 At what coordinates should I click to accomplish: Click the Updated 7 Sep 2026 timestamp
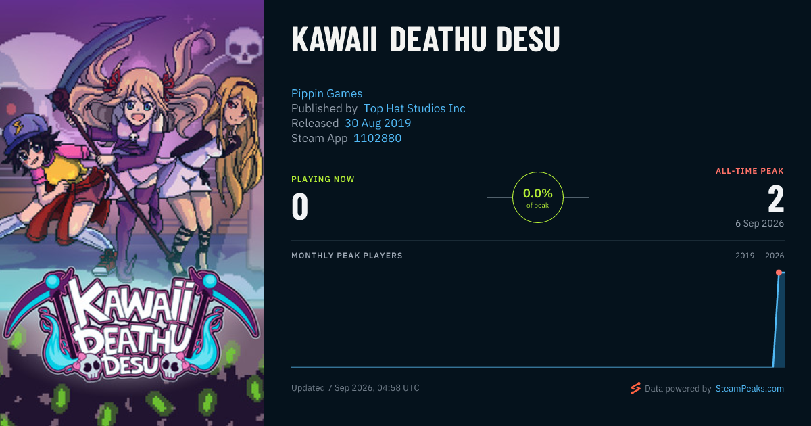[355, 388]
